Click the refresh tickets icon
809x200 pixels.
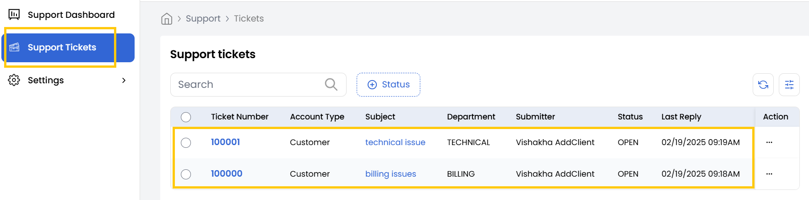(763, 85)
